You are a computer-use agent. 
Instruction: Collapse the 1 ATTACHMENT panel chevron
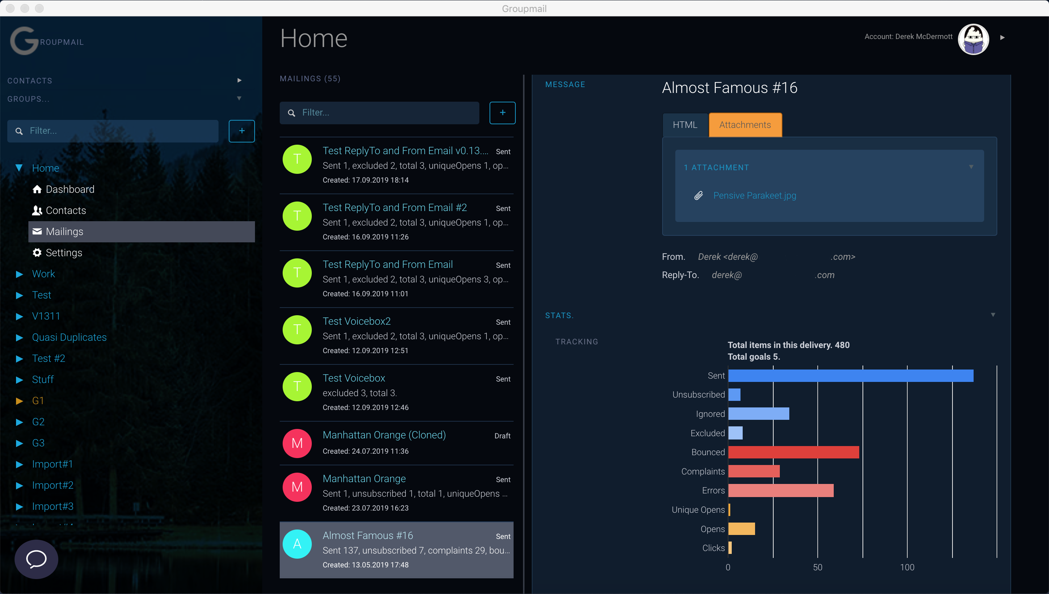(x=971, y=167)
